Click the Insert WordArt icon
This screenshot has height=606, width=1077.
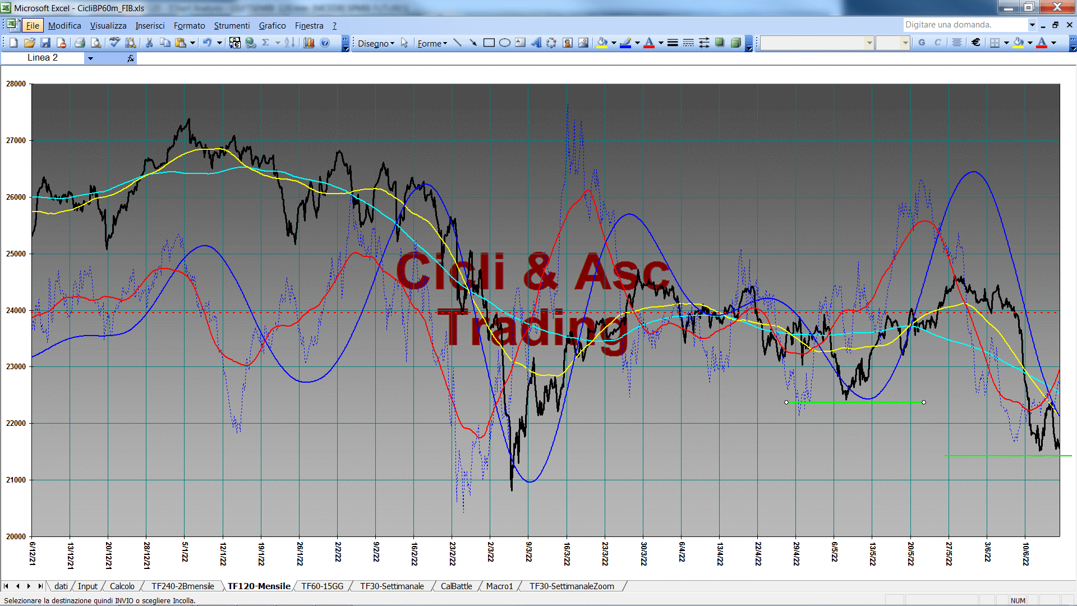point(536,43)
